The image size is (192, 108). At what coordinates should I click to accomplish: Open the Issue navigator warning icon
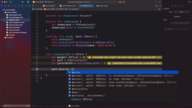coord(16,6)
